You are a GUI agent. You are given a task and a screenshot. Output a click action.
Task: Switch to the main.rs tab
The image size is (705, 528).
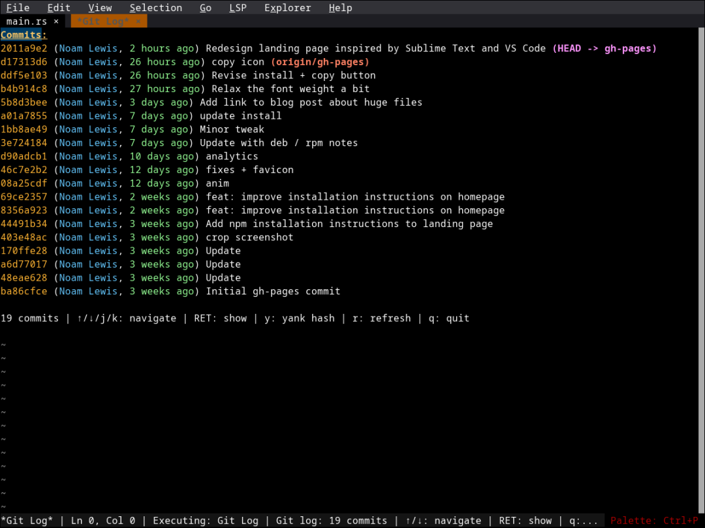(x=25, y=20)
